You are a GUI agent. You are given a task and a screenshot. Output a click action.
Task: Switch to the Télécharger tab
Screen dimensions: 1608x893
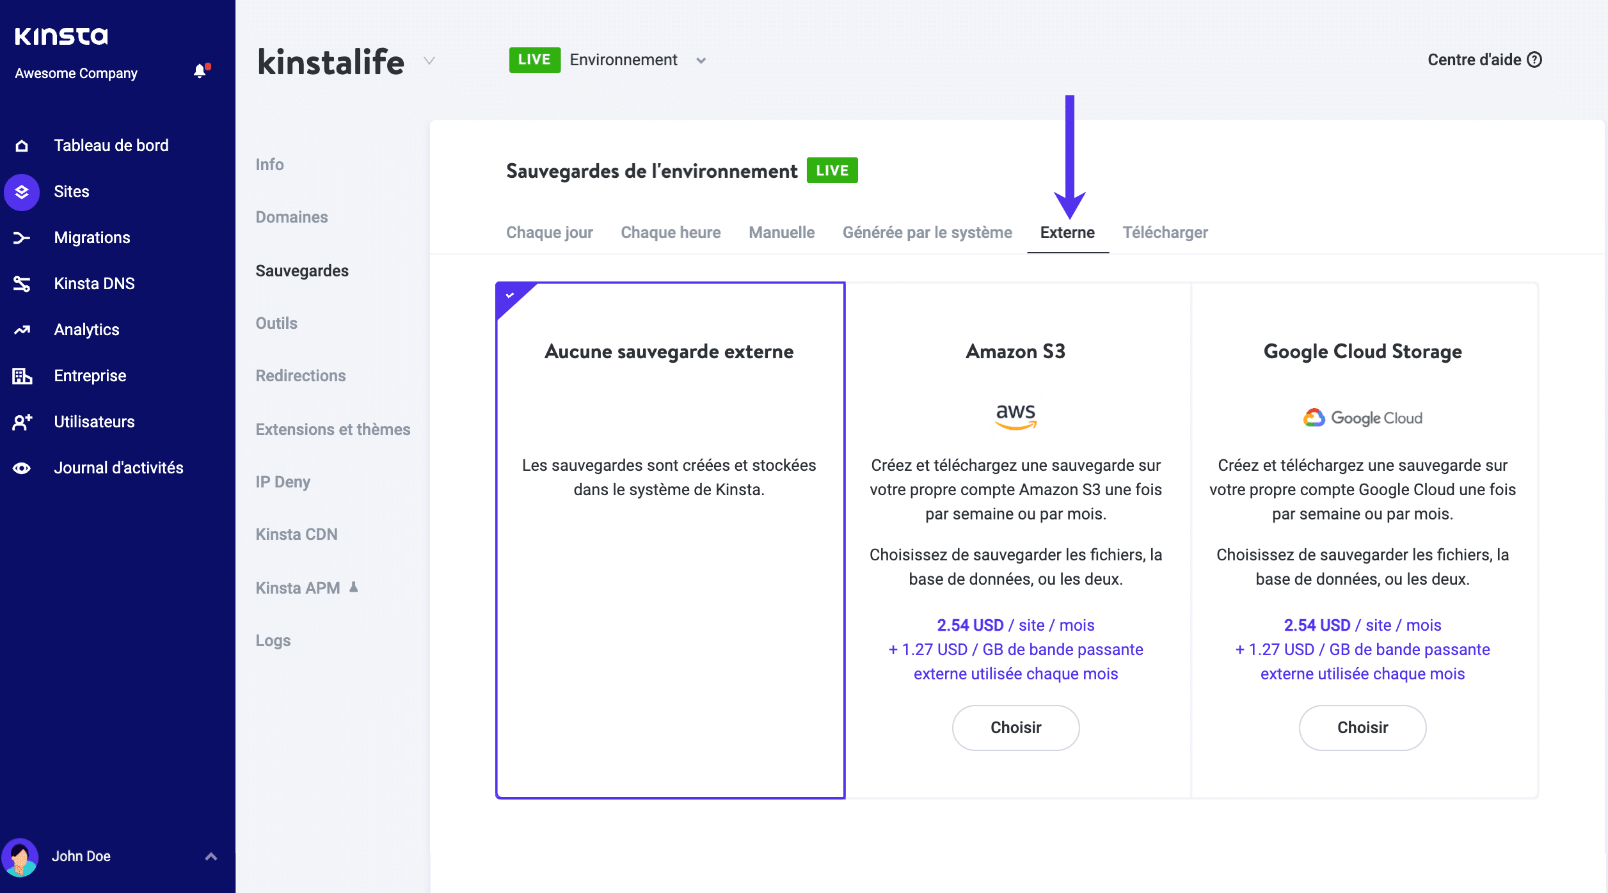(x=1165, y=232)
